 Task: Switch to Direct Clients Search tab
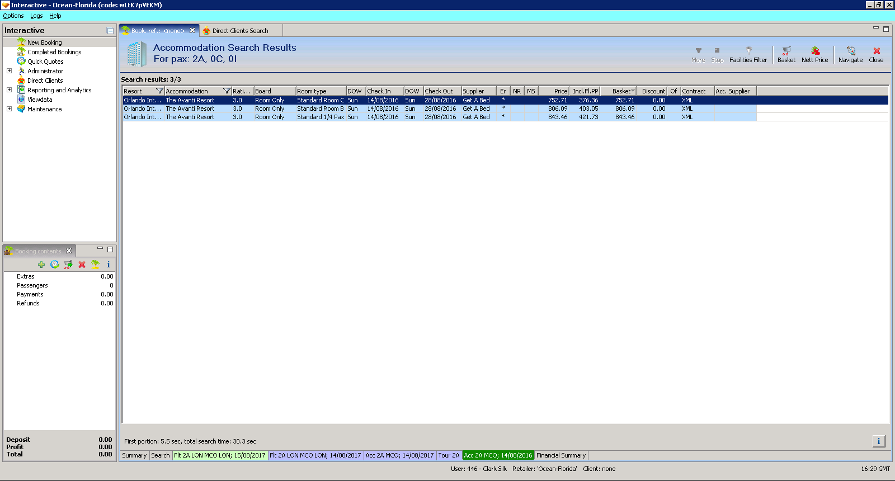tap(240, 31)
